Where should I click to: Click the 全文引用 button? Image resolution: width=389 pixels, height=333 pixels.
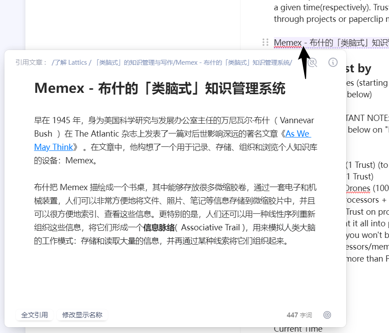34,315
